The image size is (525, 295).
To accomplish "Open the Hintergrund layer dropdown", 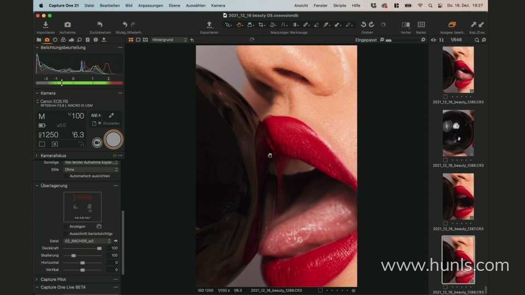I will pyautogui.click(x=169, y=40).
